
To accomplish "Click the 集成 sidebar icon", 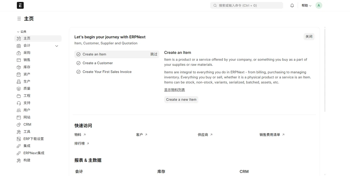I will [19, 146].
